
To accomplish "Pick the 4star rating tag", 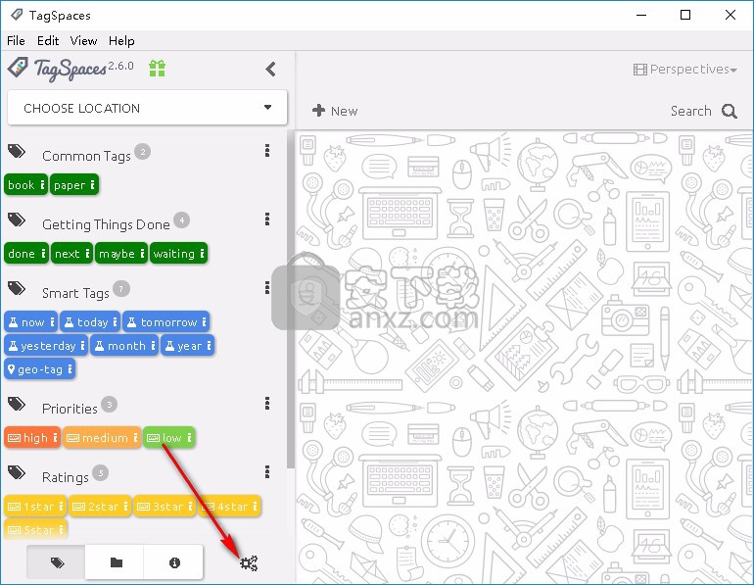I will [229, 506].
